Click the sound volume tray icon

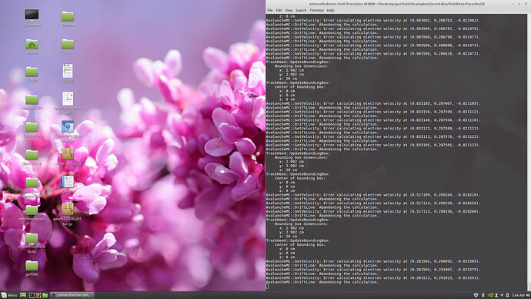coord(528,295)
